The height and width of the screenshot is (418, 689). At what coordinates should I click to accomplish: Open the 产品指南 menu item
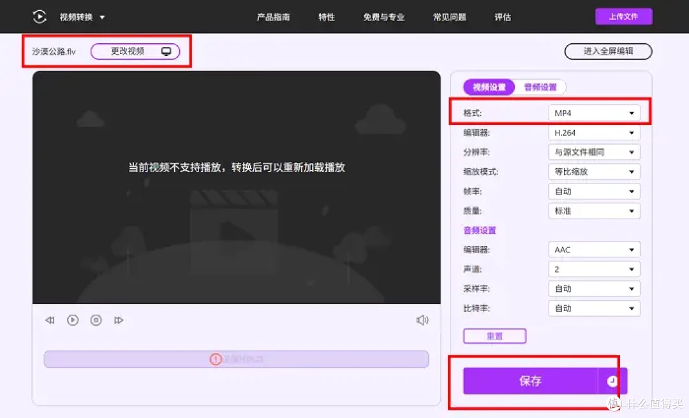pyautogui.click(x=273, y=17)
